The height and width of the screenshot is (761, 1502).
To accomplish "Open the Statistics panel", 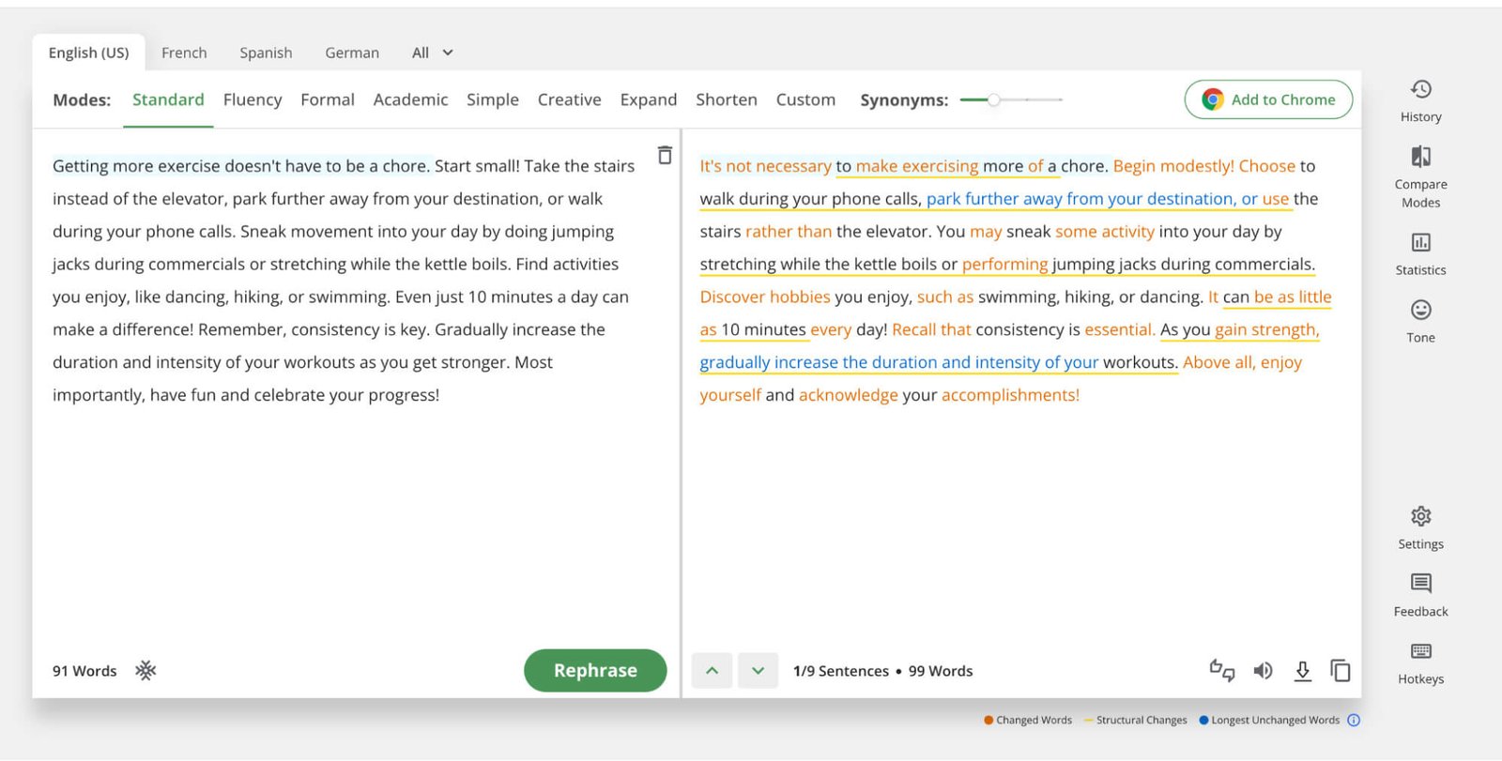I will point(1420,243).
